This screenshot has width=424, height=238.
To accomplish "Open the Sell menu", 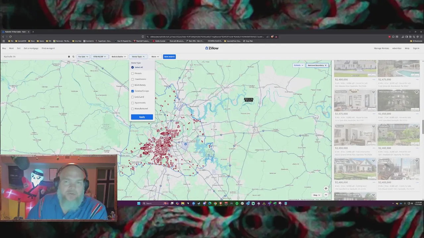I will (x=19, y=48).
